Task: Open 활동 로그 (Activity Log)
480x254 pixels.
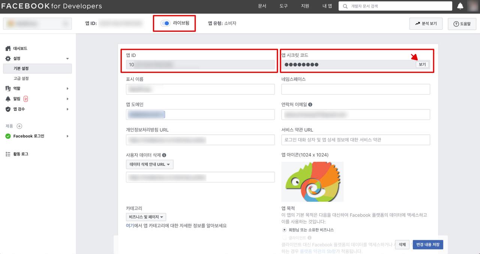Action: (x=21, y=154)
